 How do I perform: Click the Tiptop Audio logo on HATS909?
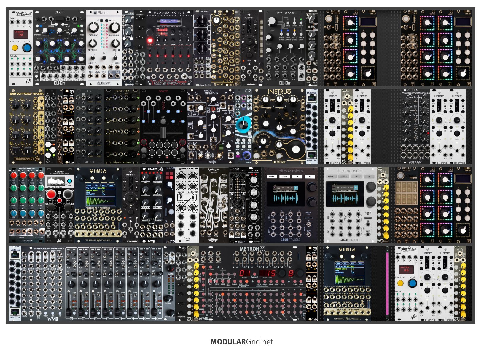187,239
